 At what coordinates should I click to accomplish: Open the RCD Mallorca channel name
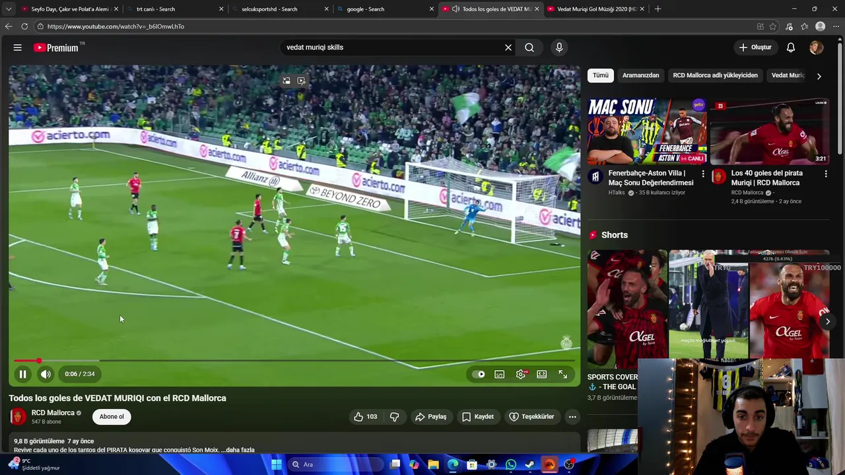click(53, 413)
